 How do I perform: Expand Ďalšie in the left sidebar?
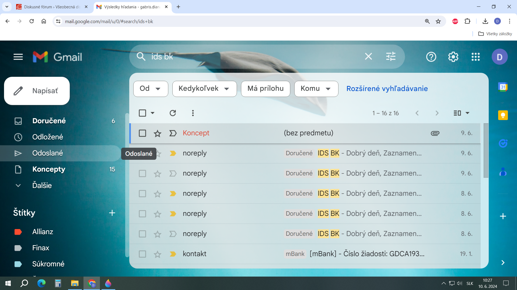(x=42, y=185)
